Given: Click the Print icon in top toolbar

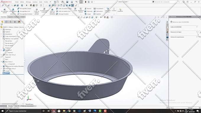Looking at the screenshot, I should click(72, 2).
